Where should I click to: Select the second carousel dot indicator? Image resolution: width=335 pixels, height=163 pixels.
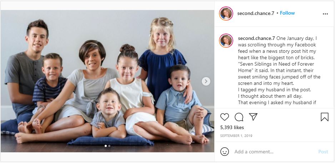(x=109, y=146)
